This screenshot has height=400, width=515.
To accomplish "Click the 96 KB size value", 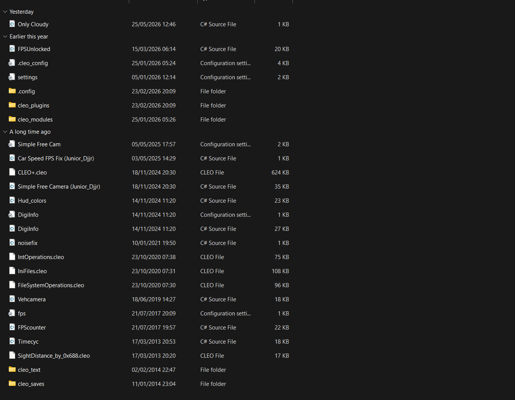I will coord(282,285).
